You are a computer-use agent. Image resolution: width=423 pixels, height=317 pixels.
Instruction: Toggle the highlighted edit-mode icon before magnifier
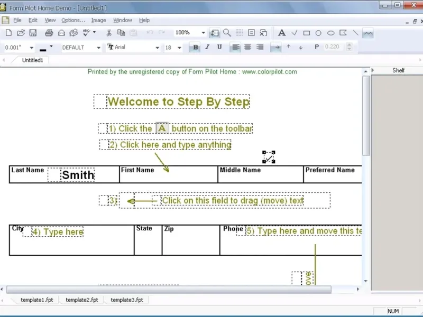[215, 33]
